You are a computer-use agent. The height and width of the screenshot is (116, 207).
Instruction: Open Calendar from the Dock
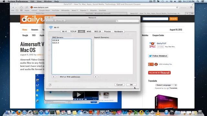[x=63, y=112]
